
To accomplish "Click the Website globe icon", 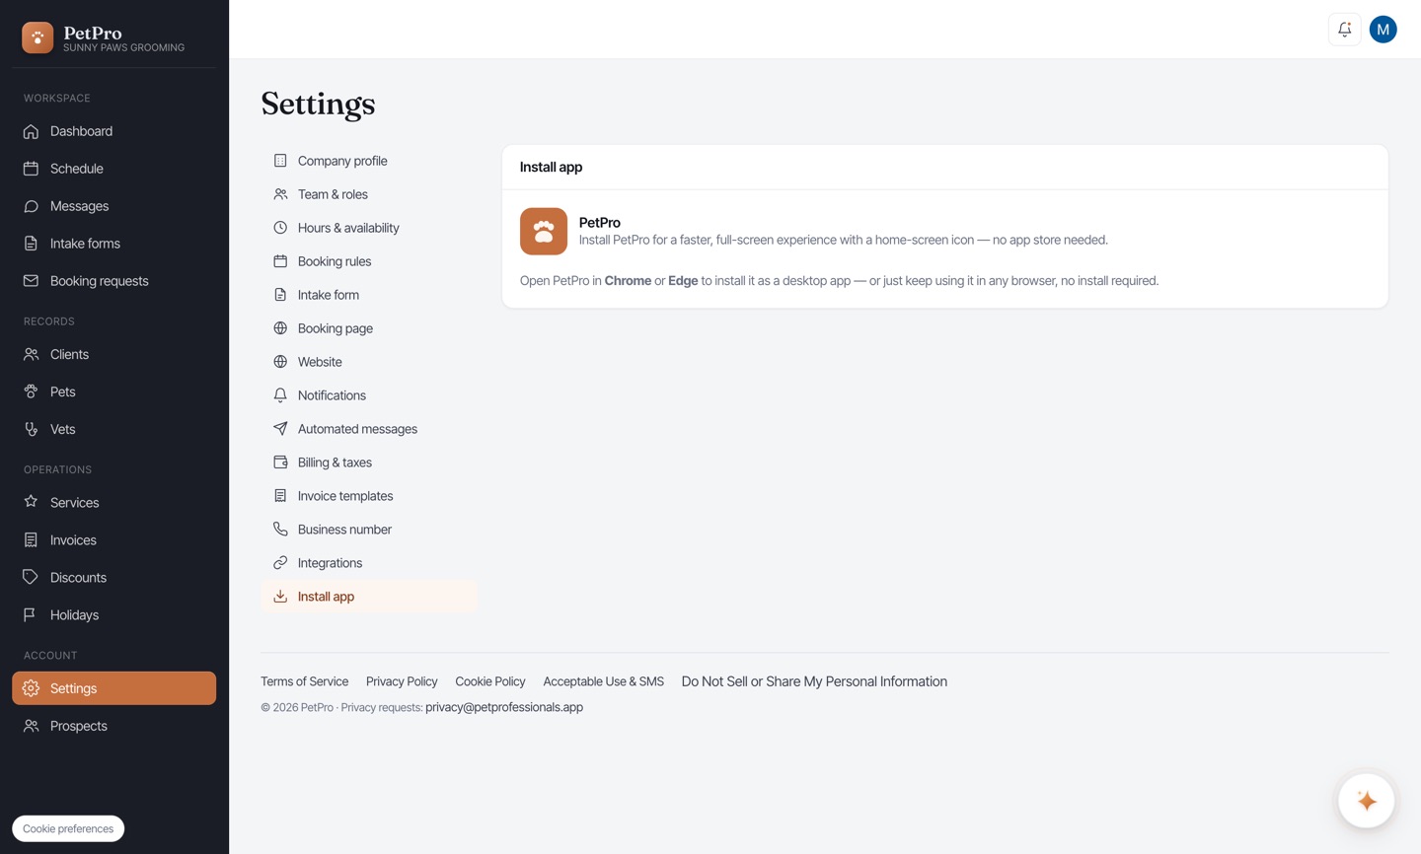I will (280, 362).
